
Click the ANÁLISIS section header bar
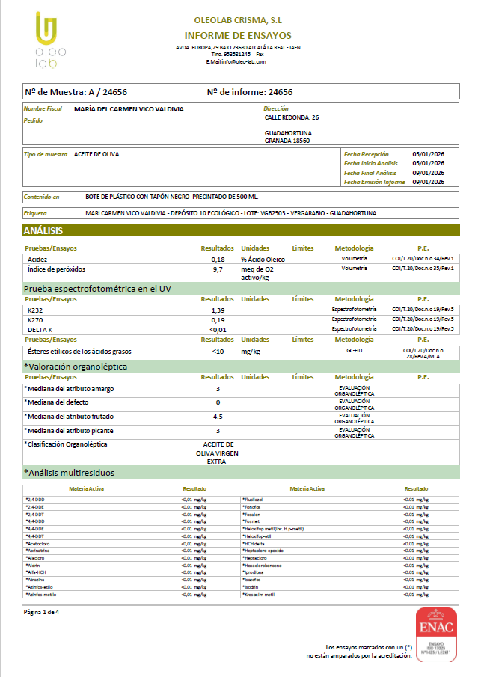[x=239, y=231]
